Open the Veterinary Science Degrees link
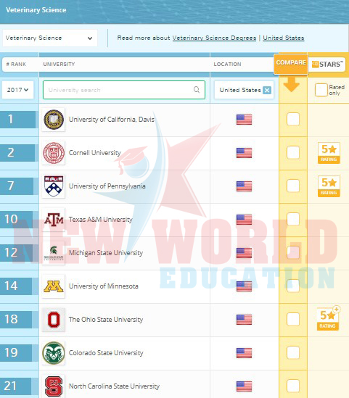 coord(214,38)
